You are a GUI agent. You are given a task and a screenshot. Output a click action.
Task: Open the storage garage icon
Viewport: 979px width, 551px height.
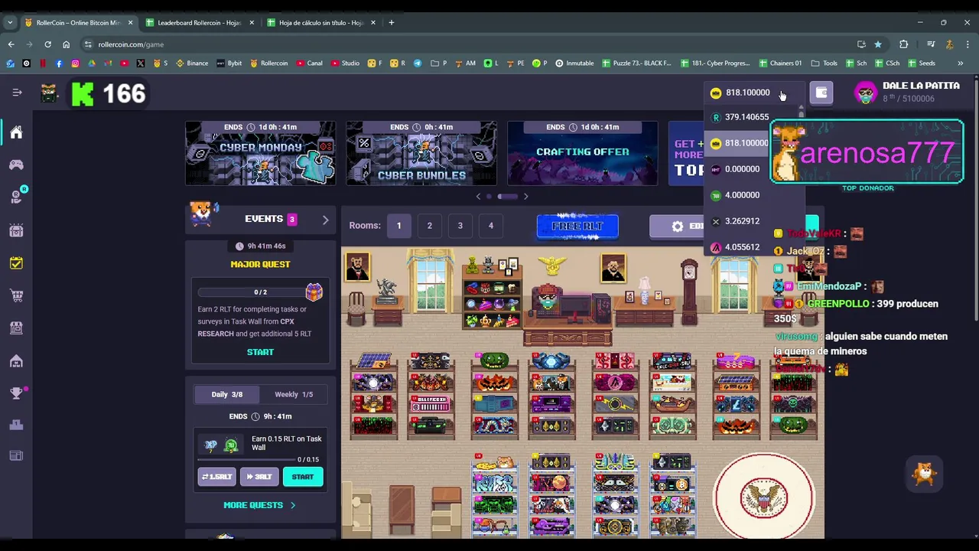[16, 360]
